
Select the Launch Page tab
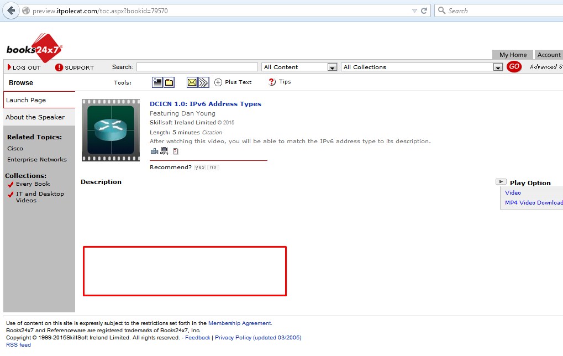(39, 100)
